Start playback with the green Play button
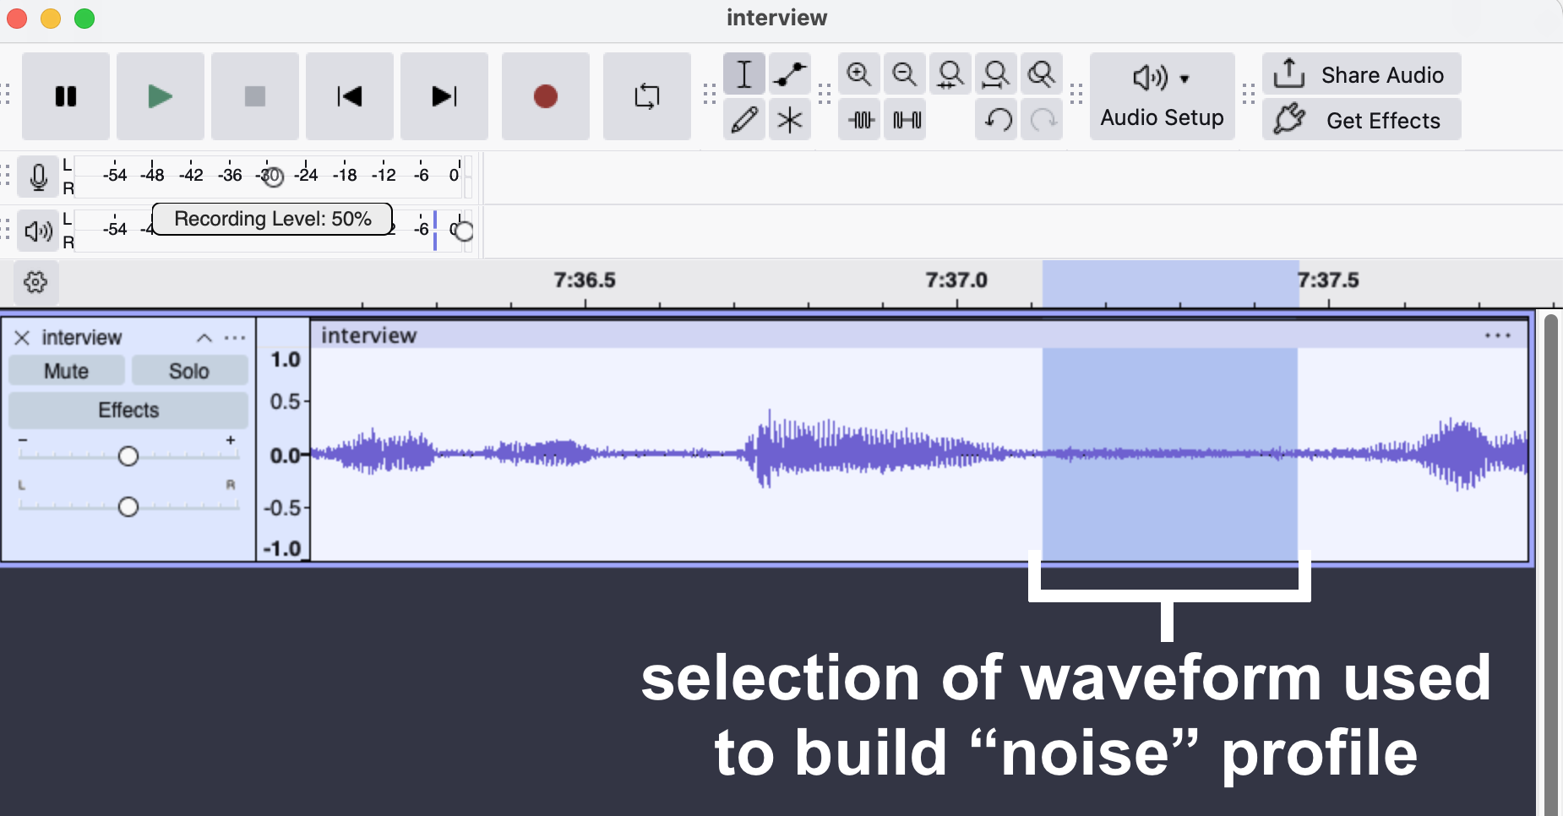The height and width of the screenshot is (816, 1563). 161,96
